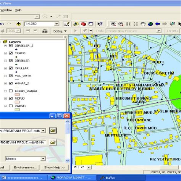The height and width of the screenshot is (181, 181).
Task: Switch to the Buffer taskbar window
Action: click(x=121, y=178)
